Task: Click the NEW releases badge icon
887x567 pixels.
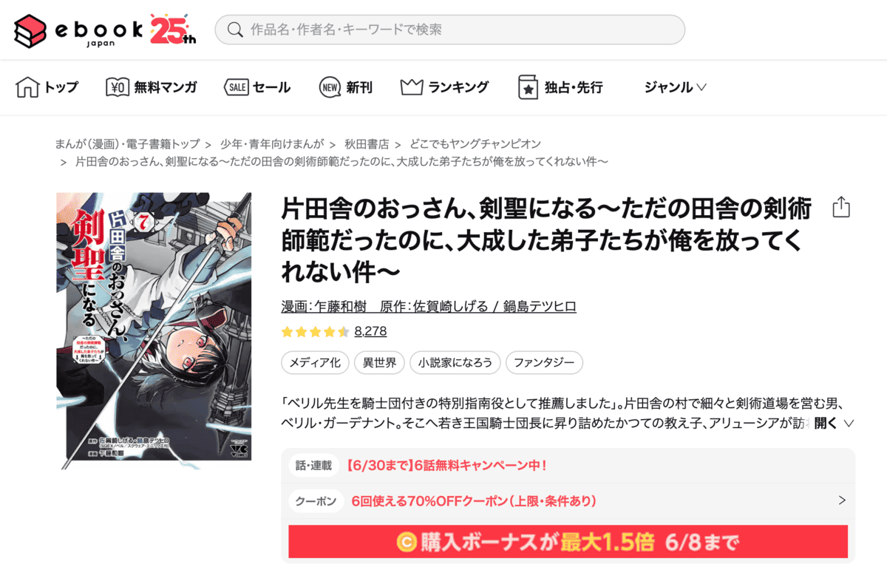Action: click(330, 87)
